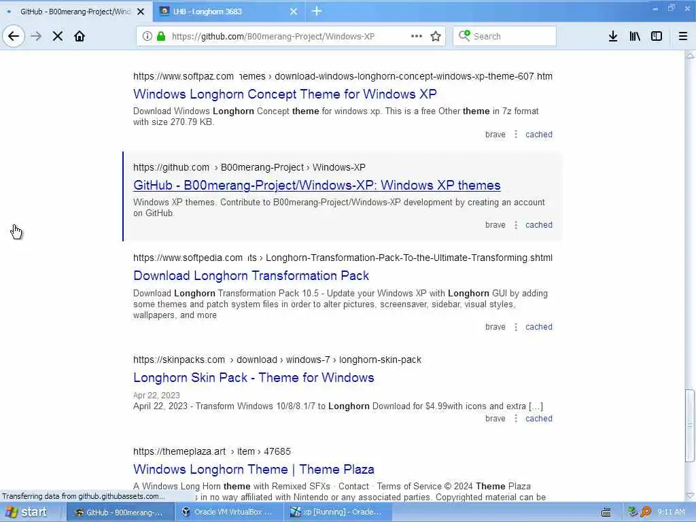Click the https://themeplaza.art breadcrumb URL text

[x=179, y=451]
